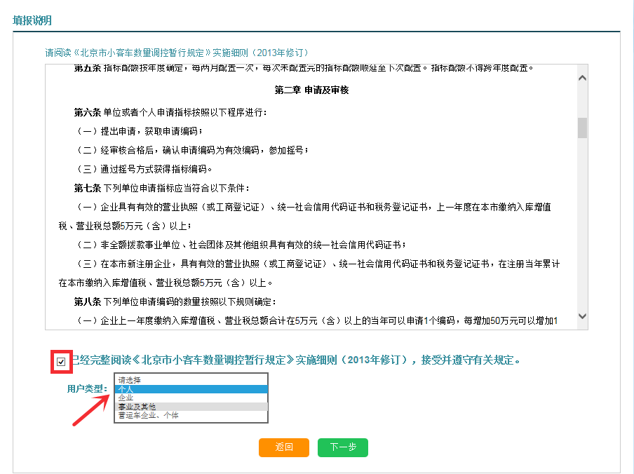Viewport: 634px width, 474px height.
Task: Click the scrollbar thumb in the rules text box
Action: [581, 128]
